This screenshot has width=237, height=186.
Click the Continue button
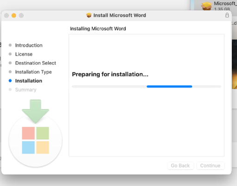coord(210,166)
